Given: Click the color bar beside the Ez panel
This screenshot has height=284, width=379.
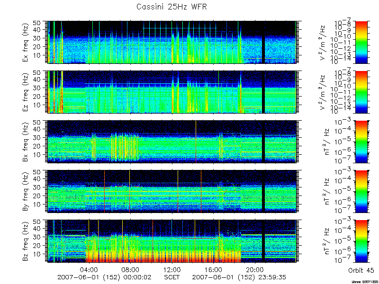Looking at the screenshot, I should (361, 92).
